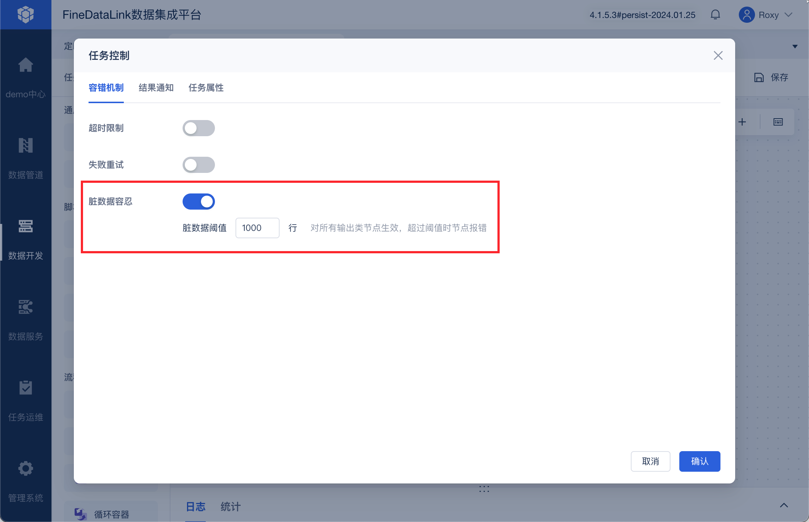
Task: Open the 管理系统 gear icon
Action: pos(26,469)
